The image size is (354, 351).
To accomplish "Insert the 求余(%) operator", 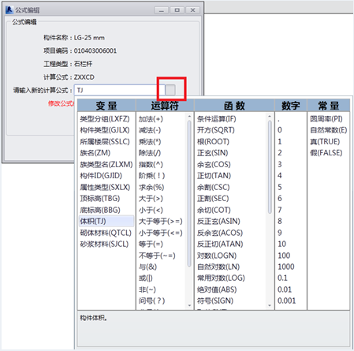I will click(151, 187).
